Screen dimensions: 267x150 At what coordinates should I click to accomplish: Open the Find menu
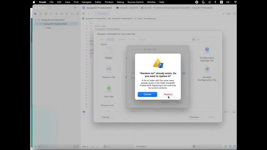pos(76,2)
